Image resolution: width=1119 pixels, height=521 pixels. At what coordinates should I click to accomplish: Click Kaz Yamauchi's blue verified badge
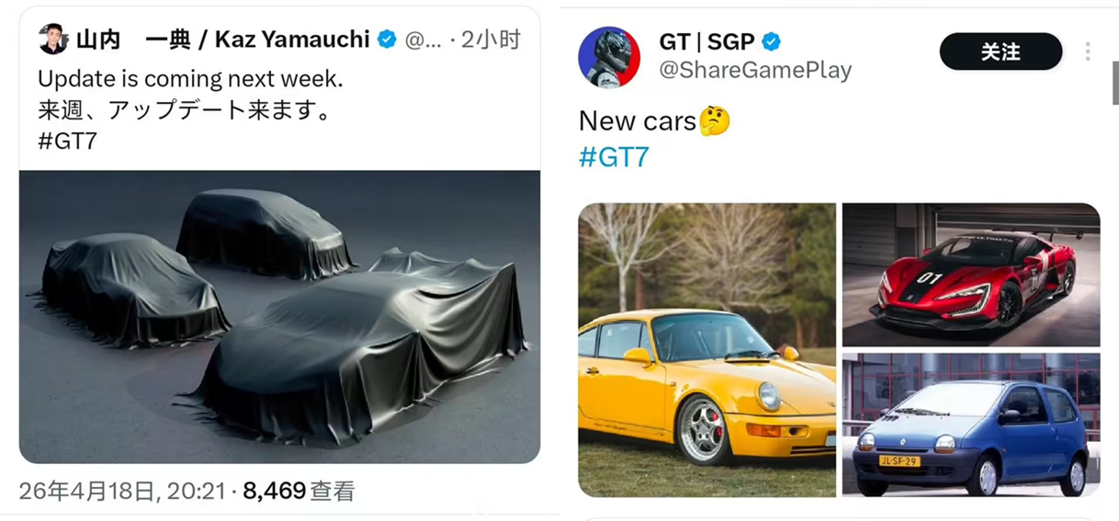point(387,40)
